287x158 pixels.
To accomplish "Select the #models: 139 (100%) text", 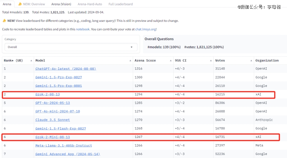I will [x=164, y=47].
